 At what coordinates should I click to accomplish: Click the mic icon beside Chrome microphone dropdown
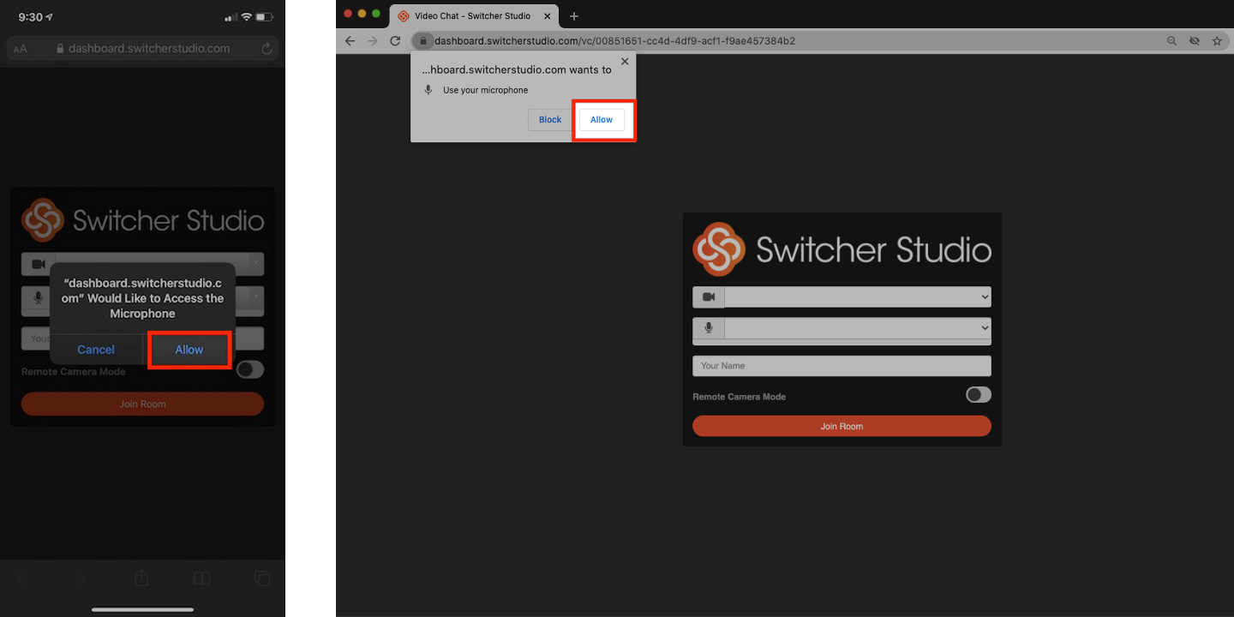coord(709,327)
